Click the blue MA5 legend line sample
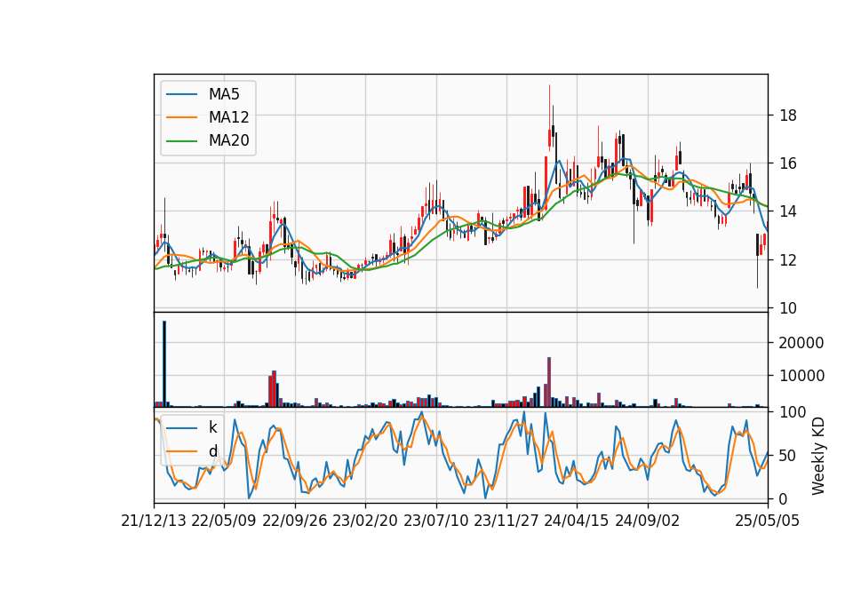 181,94
